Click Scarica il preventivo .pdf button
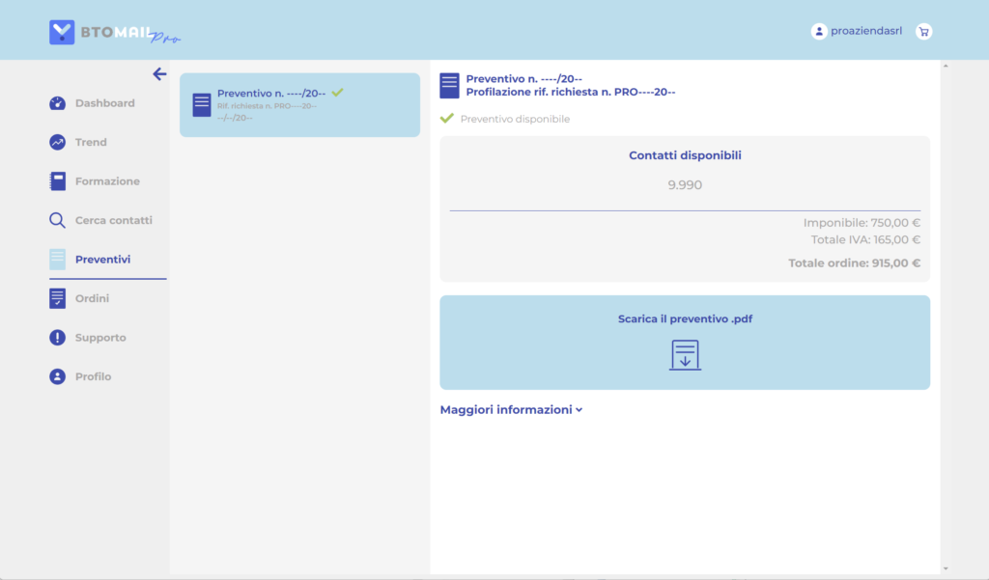The image size is (989, 580). tap(685, 319)
